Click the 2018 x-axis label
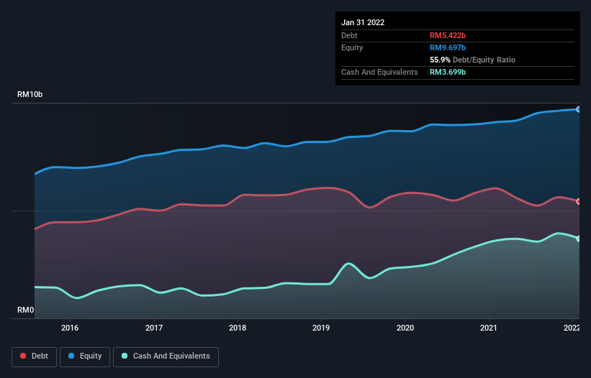The image size is (591, 378). 238,328
